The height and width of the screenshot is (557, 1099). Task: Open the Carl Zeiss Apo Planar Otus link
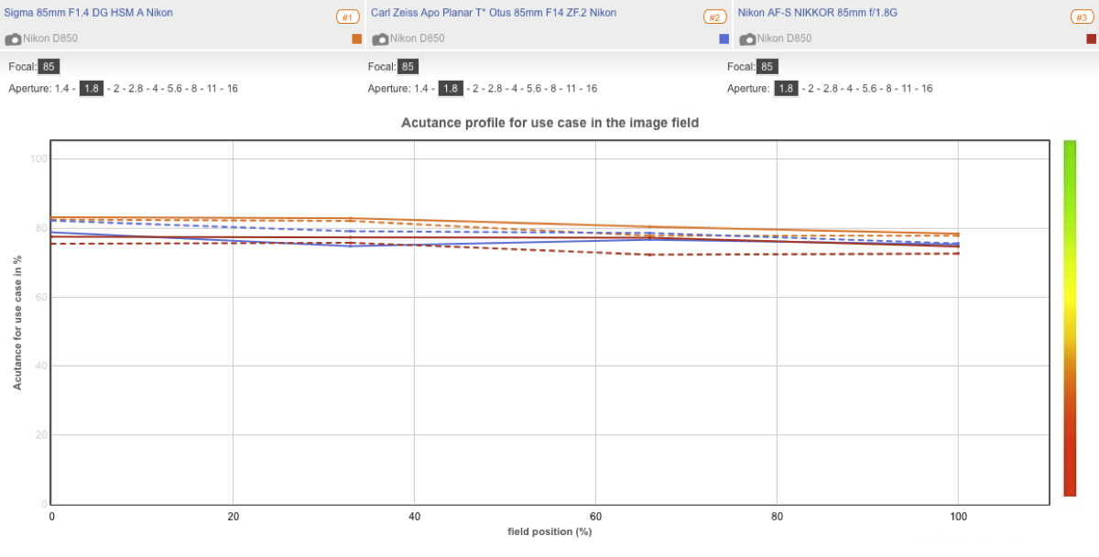coord(493,13)
